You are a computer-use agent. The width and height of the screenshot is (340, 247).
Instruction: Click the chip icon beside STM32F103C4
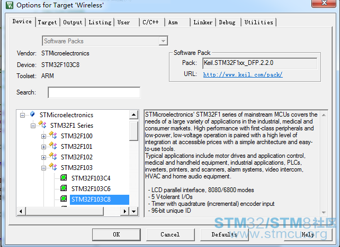64,177
